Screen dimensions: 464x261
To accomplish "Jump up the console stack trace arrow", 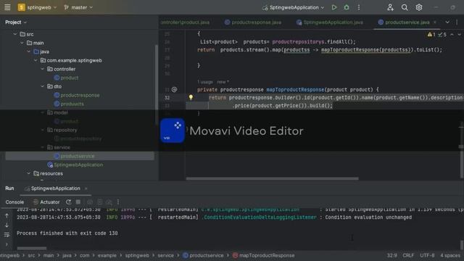I will pyautogui.click(x=7, y=216).
